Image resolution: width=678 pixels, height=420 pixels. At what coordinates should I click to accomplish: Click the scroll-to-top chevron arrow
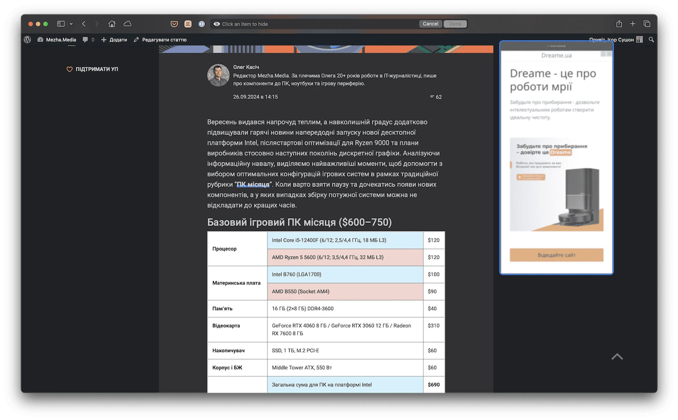pyautogui.click(x=617, y=357)
